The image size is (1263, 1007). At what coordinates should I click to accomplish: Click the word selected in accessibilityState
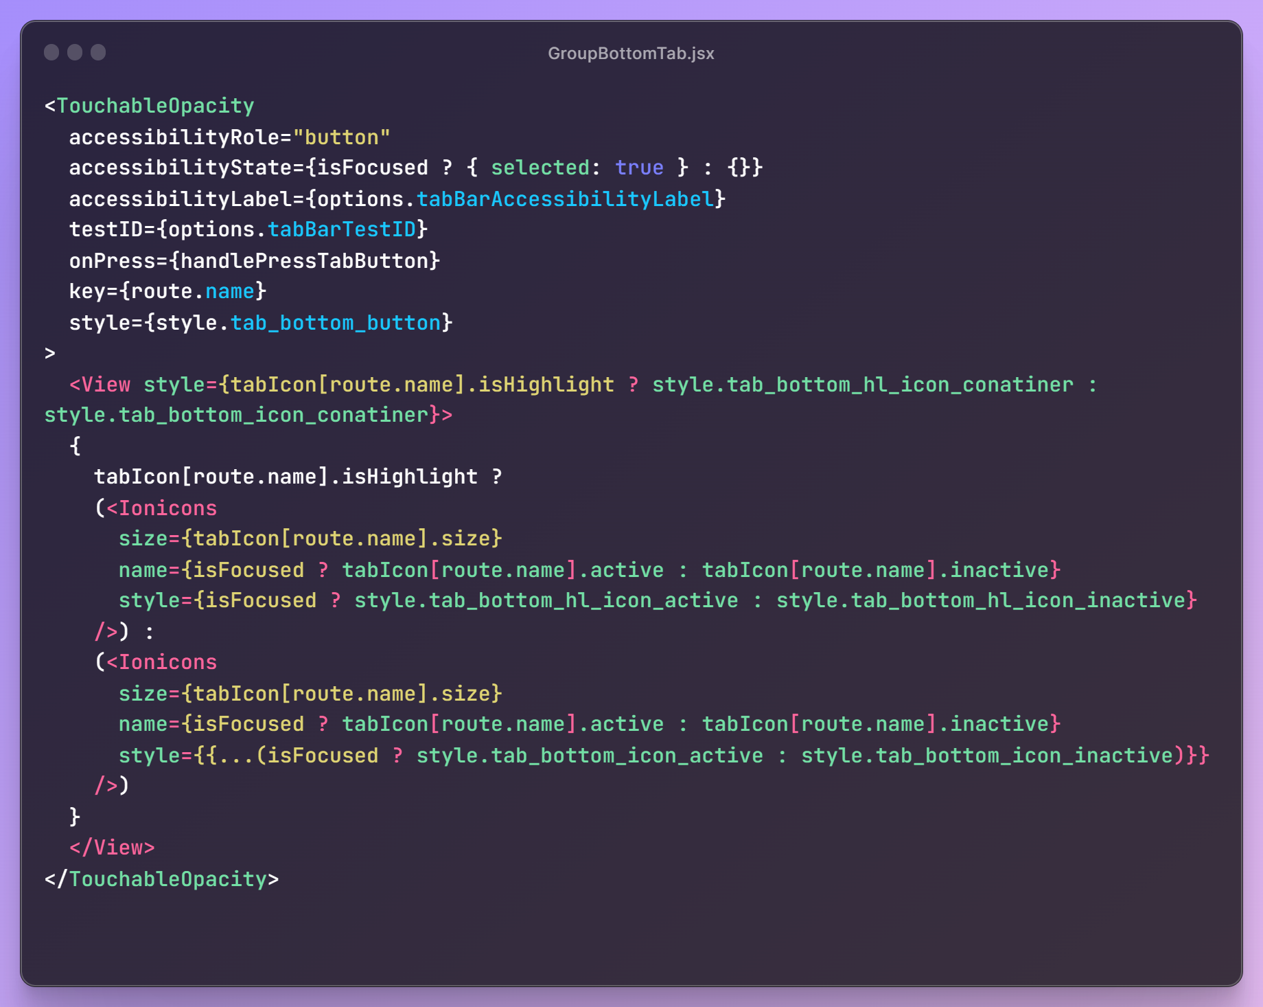point(540,168)
